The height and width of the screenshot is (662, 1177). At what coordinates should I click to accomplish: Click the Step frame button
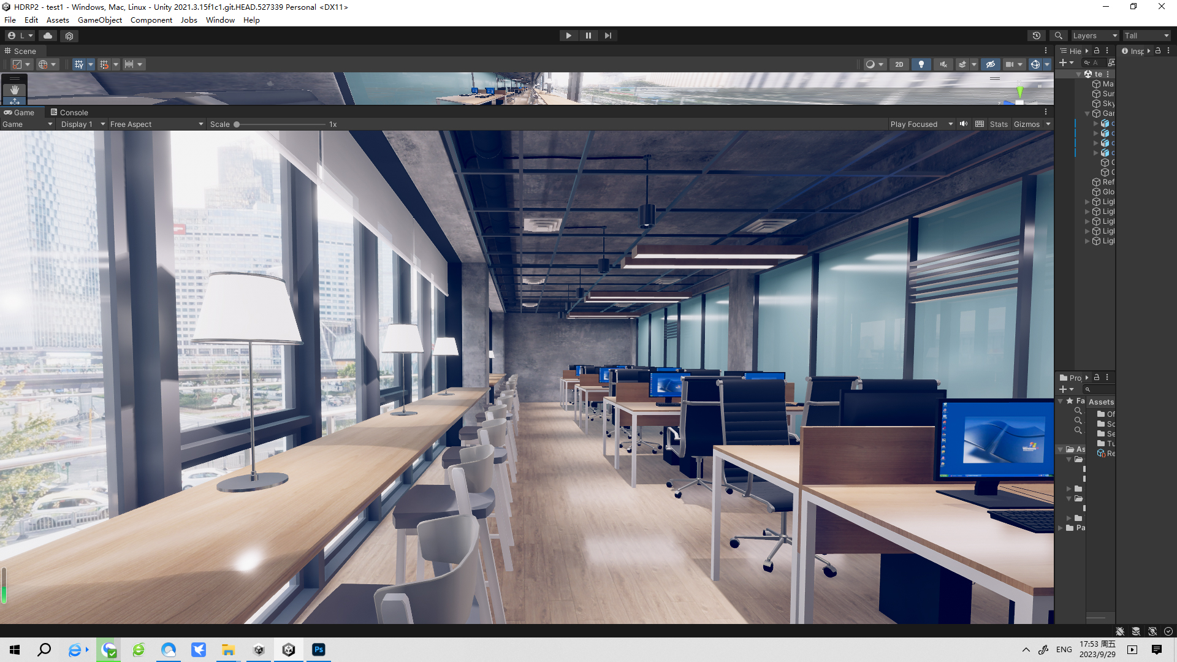coord(608,36)
